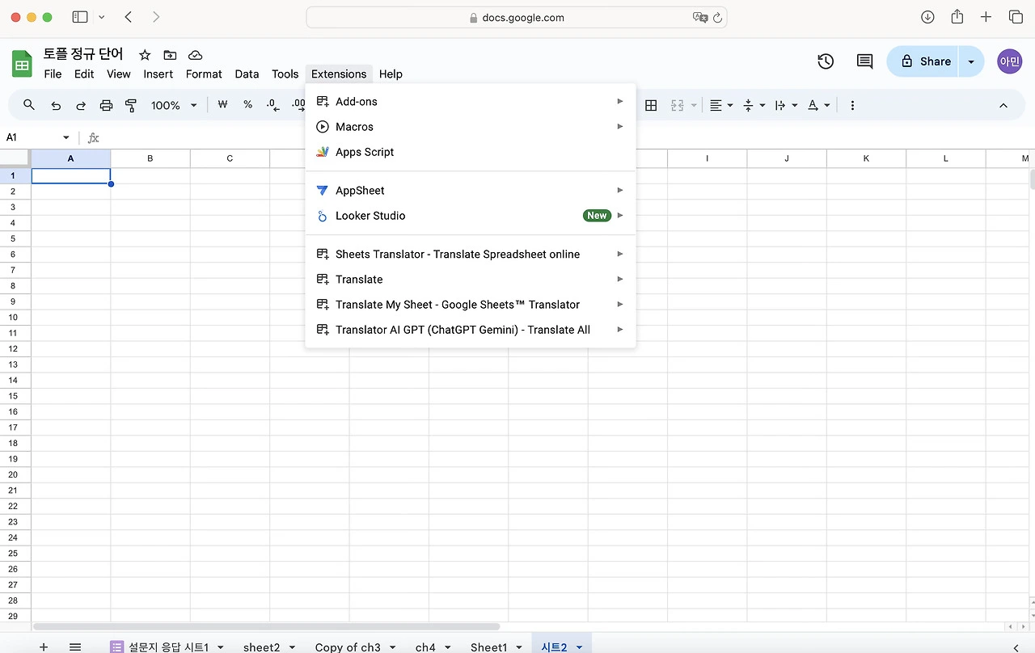This screenshot has height=653, width=1035.
Task: Go back in Safari
Action: 129,17
